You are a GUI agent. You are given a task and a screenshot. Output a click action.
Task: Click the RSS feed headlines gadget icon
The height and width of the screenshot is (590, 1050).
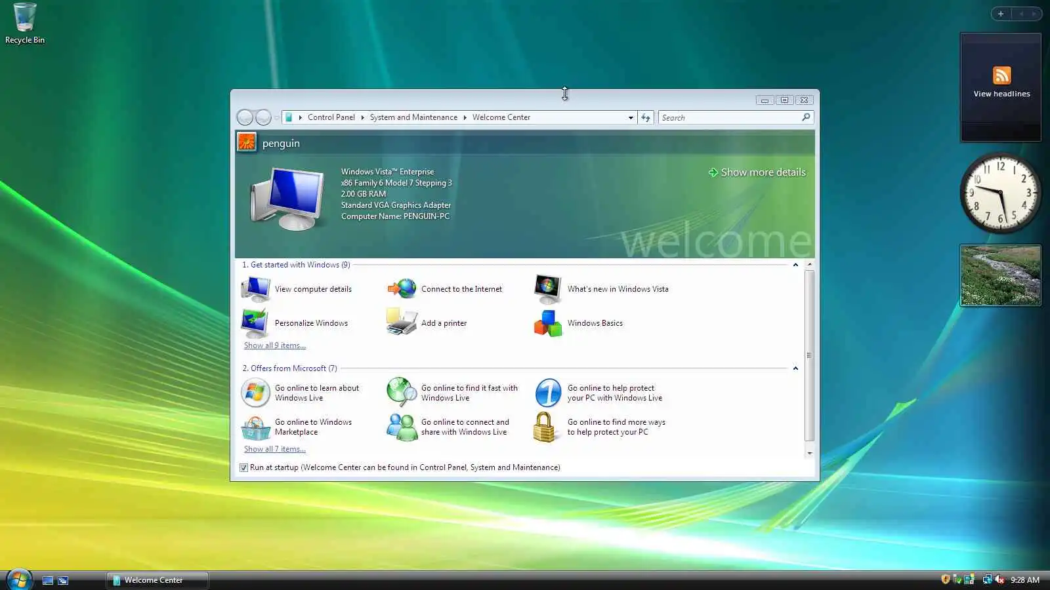[1001, 75]
